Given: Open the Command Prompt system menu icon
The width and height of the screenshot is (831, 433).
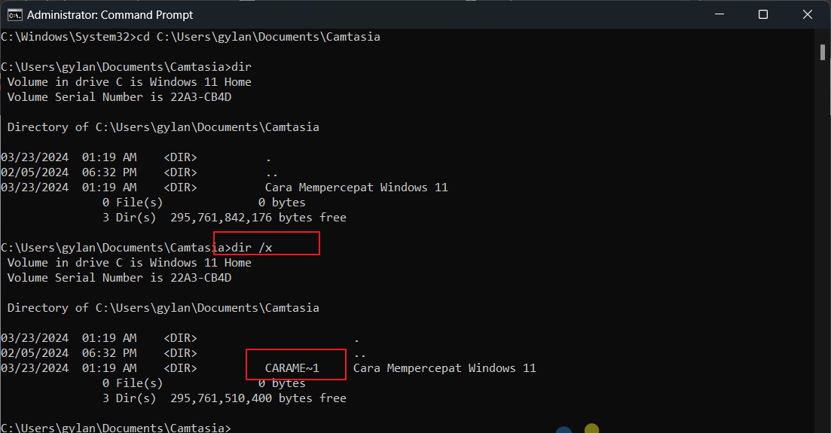Looking at the screenshot, I should coord(15,15).
